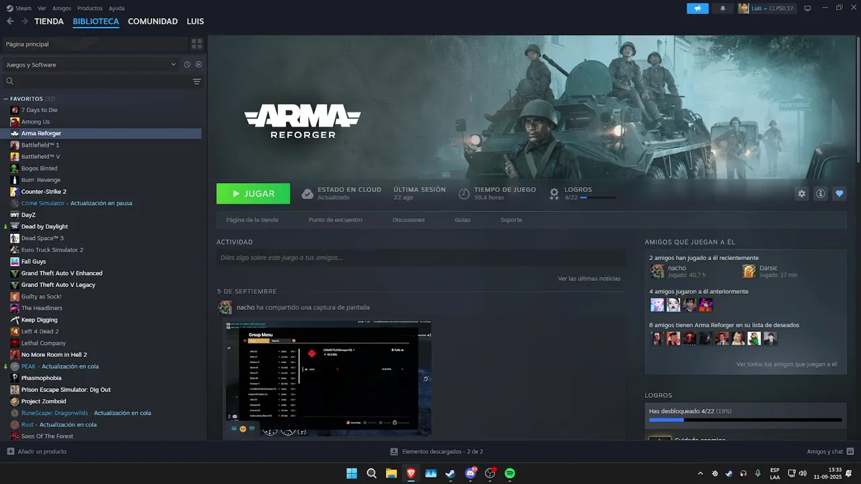The width and height of the screenshot is (861, 484).
Task: Switch library to grid view icon
Action: pyautogui.click(x=196, y=44)
